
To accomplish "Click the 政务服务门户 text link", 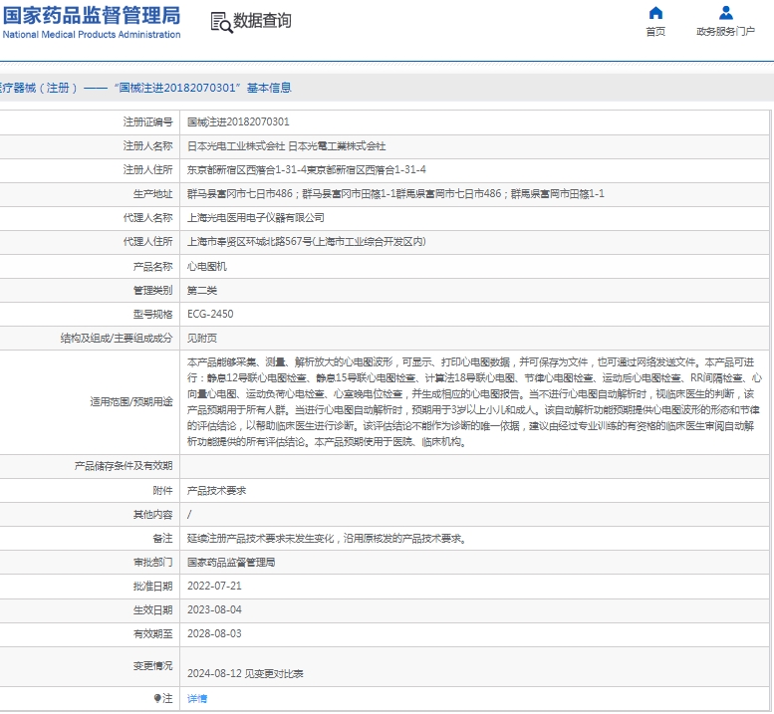I will coord(725,32).
